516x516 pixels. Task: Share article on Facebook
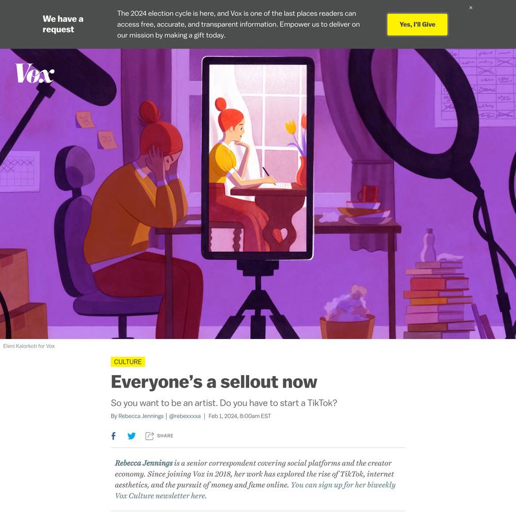[114, 436]
